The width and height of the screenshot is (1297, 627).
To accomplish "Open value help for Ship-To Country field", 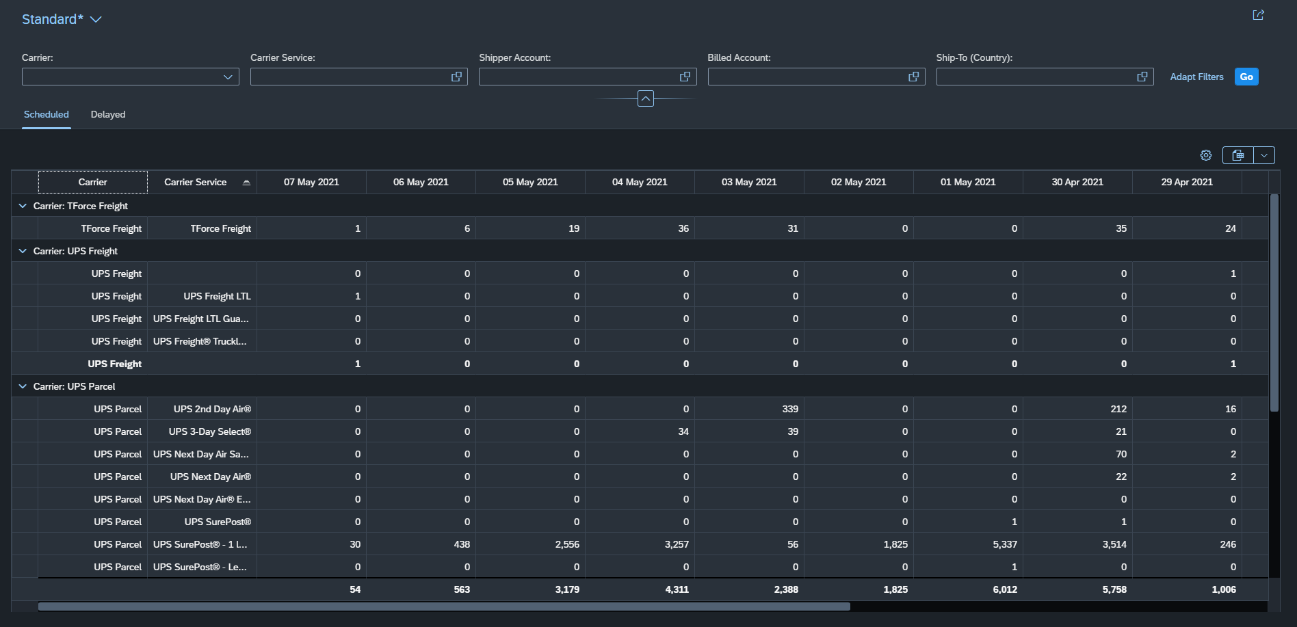I will click(x=1142, y=77).
